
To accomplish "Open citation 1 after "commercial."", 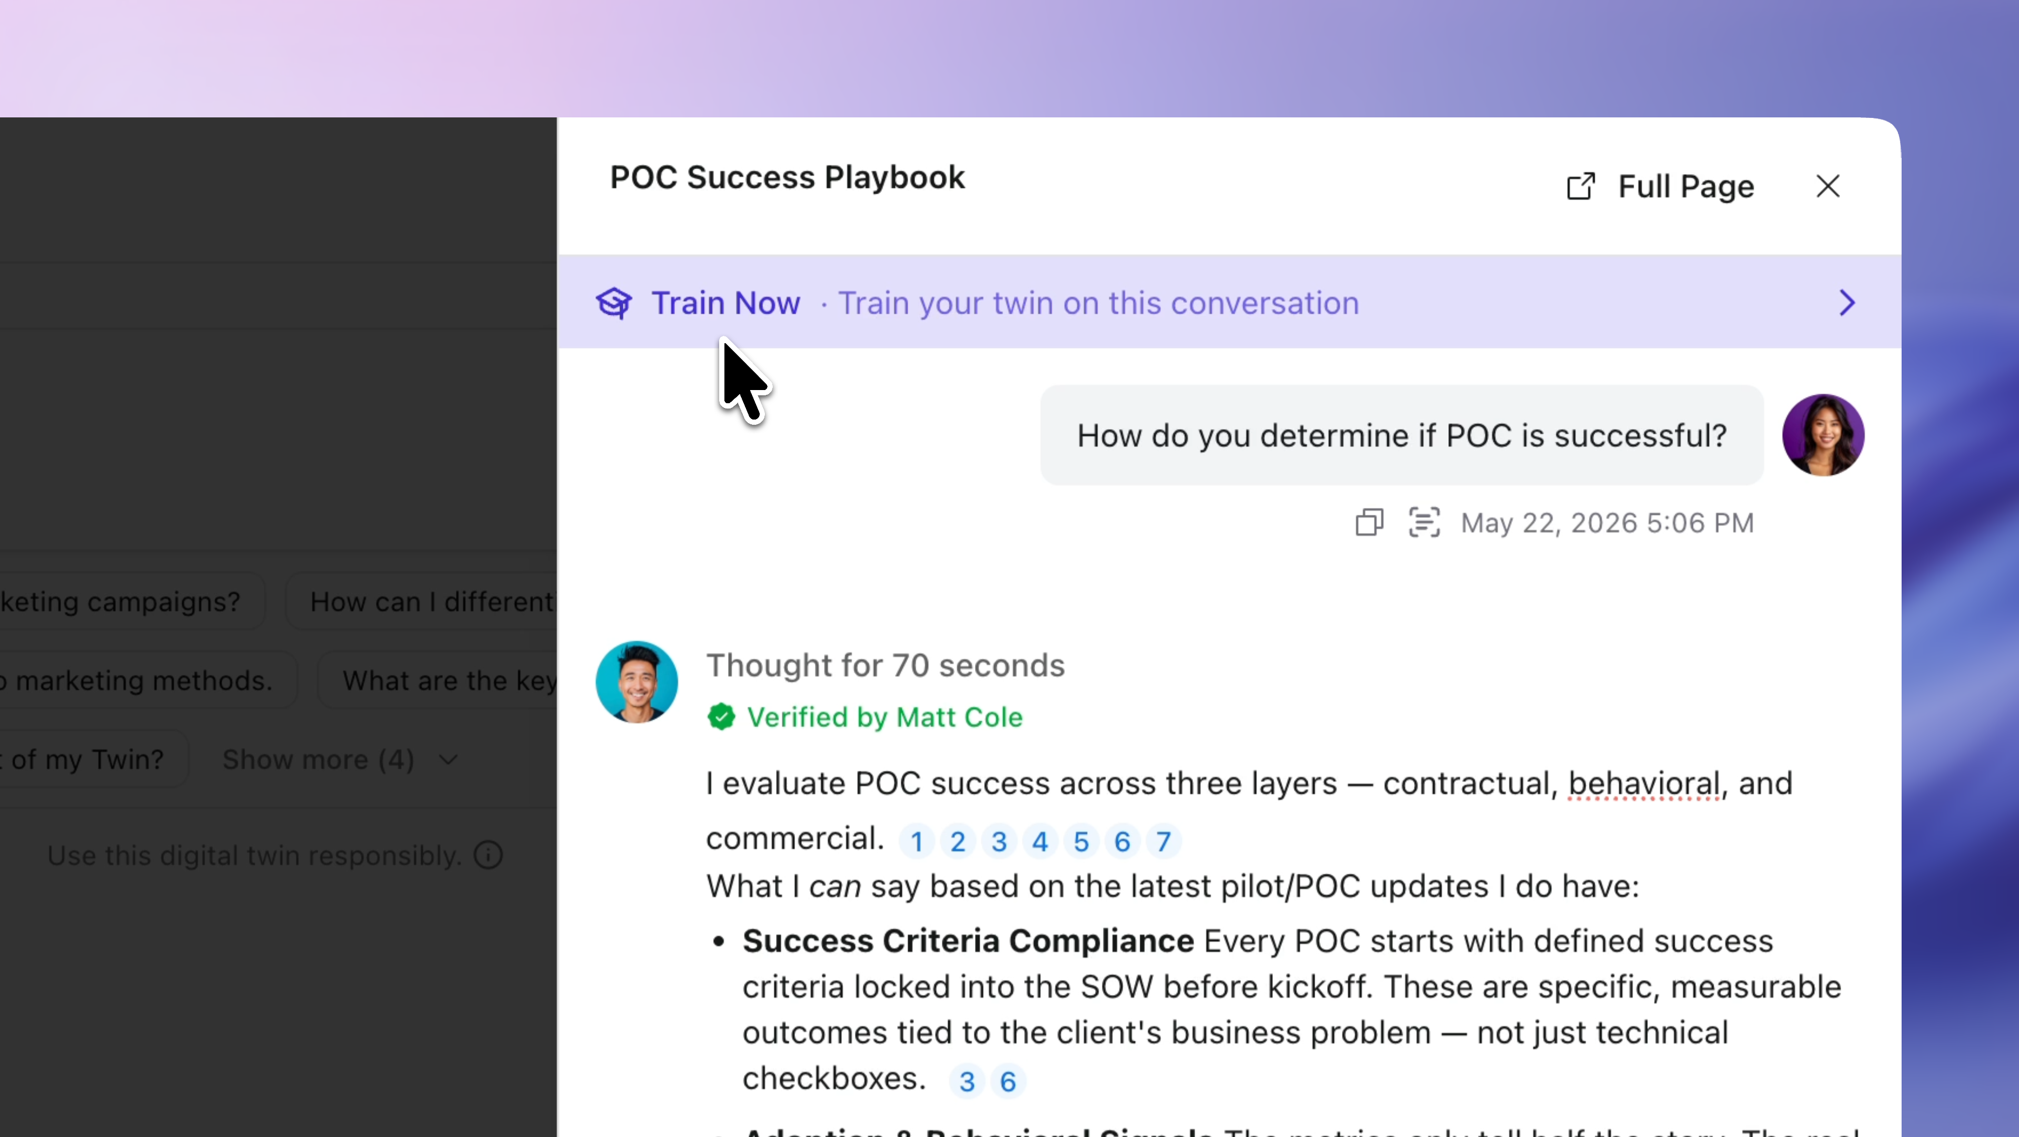I will pyautogui.click(x=916, y=842).
